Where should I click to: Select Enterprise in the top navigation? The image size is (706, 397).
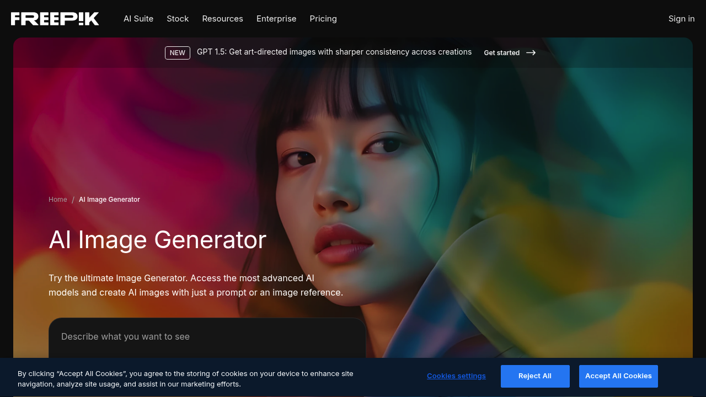(276, 18)
